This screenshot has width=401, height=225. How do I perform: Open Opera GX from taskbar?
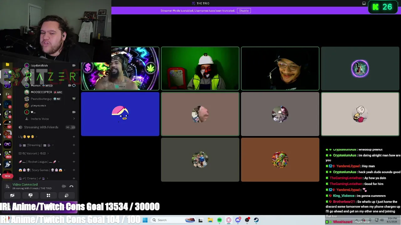point(229,220)
